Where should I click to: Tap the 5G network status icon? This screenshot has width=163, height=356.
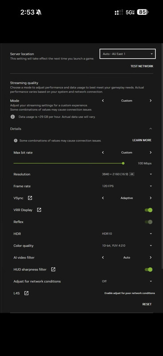tap(131, 12)
